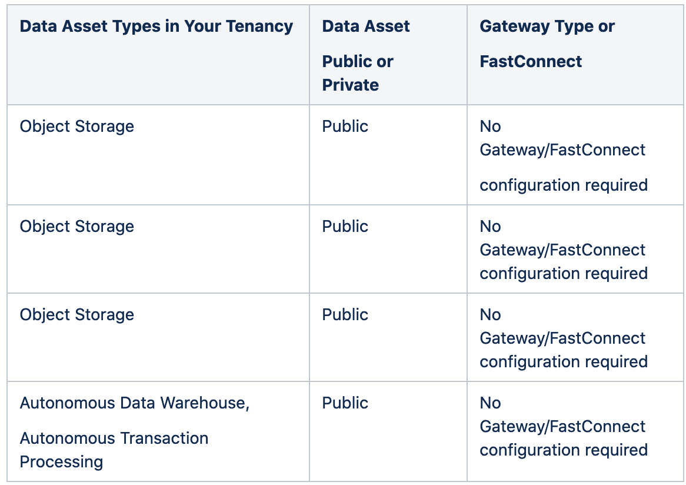Click "configuration required" in the last row
This screenshot has width=686, height=485.
[x=564, y=450]
